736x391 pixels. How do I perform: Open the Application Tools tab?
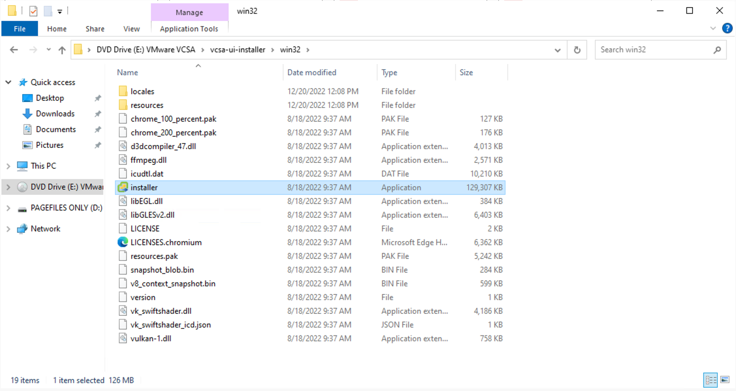pyautogui.click(x=189, y=29)
